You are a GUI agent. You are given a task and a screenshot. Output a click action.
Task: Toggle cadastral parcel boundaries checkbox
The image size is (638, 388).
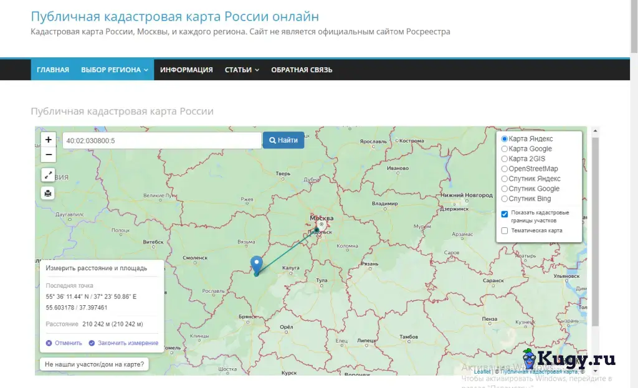pyautogui.click(x=505, y=214)
